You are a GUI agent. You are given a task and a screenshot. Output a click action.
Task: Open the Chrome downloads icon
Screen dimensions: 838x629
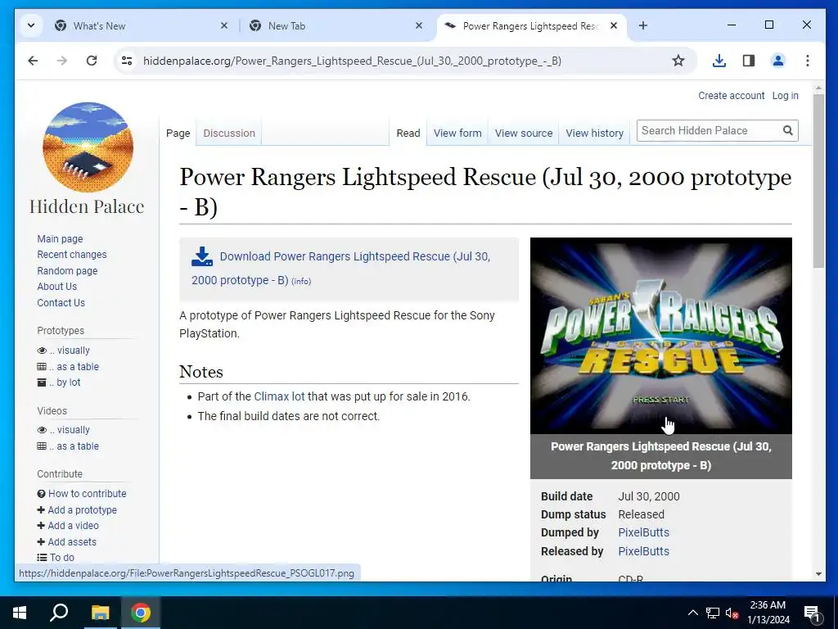[x=719, y=61]
